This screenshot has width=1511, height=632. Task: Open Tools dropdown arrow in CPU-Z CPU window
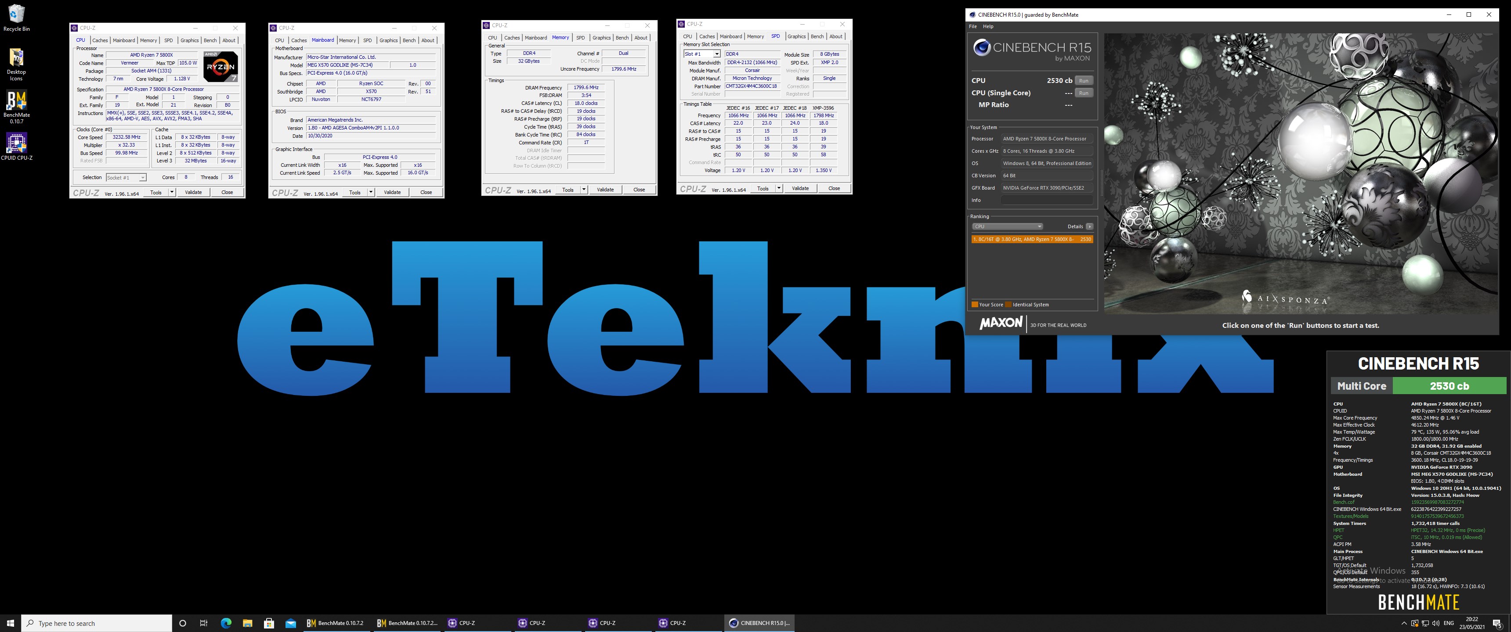point(171,192)
